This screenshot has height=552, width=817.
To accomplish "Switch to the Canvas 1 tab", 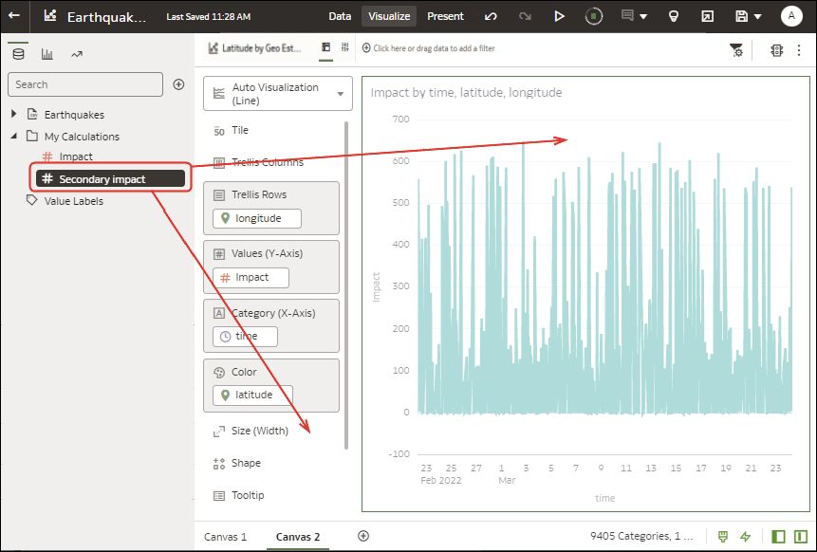I will [225, 537].
